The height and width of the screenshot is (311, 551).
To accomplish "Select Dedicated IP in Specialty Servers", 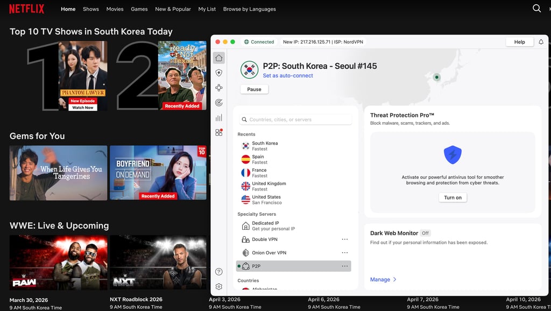I will coord(293,225).
